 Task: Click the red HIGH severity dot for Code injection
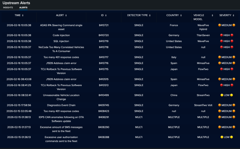[222, 35]
